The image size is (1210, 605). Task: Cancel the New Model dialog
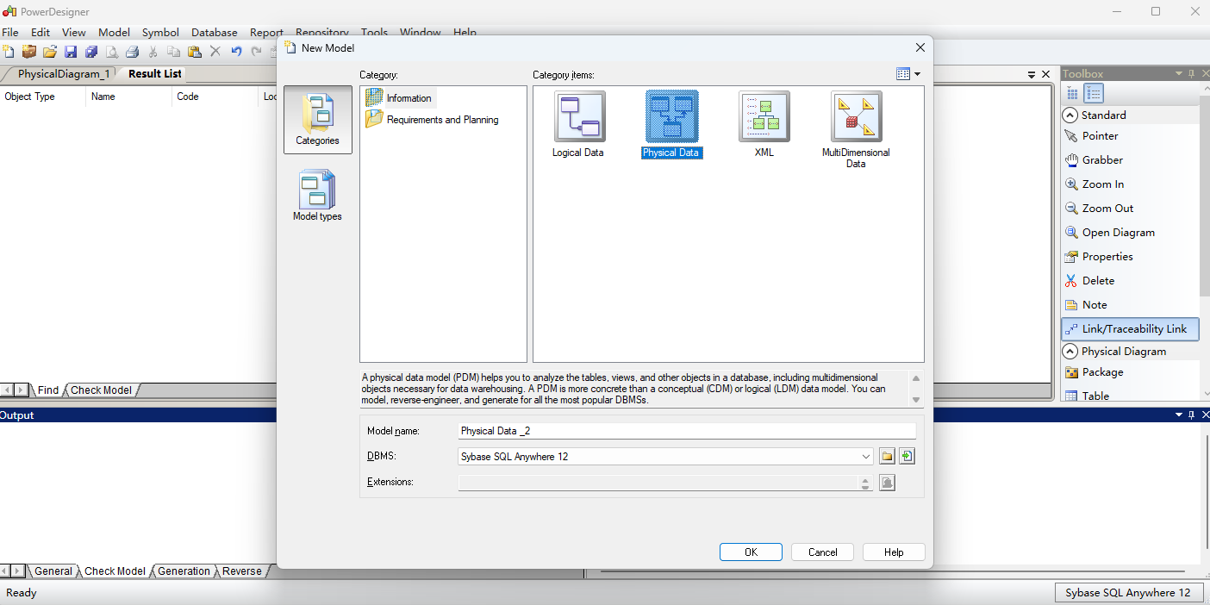822,552
